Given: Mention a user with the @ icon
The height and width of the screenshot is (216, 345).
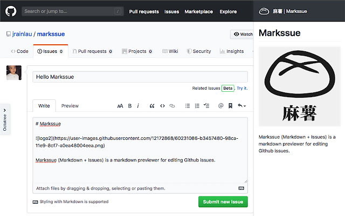Looking at the screenshot, I should click(220, 106).
